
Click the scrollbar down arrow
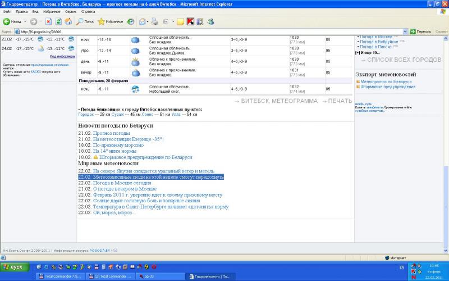coord(446,251)
